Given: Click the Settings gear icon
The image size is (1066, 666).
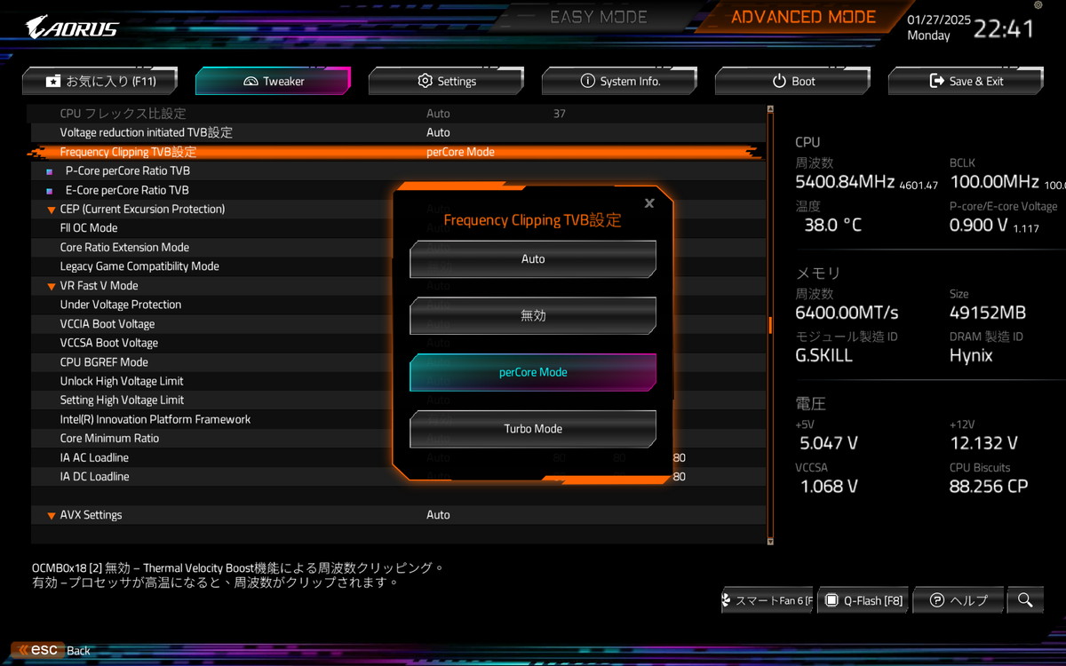Looking at the screenshot, I should click(425, 81).
